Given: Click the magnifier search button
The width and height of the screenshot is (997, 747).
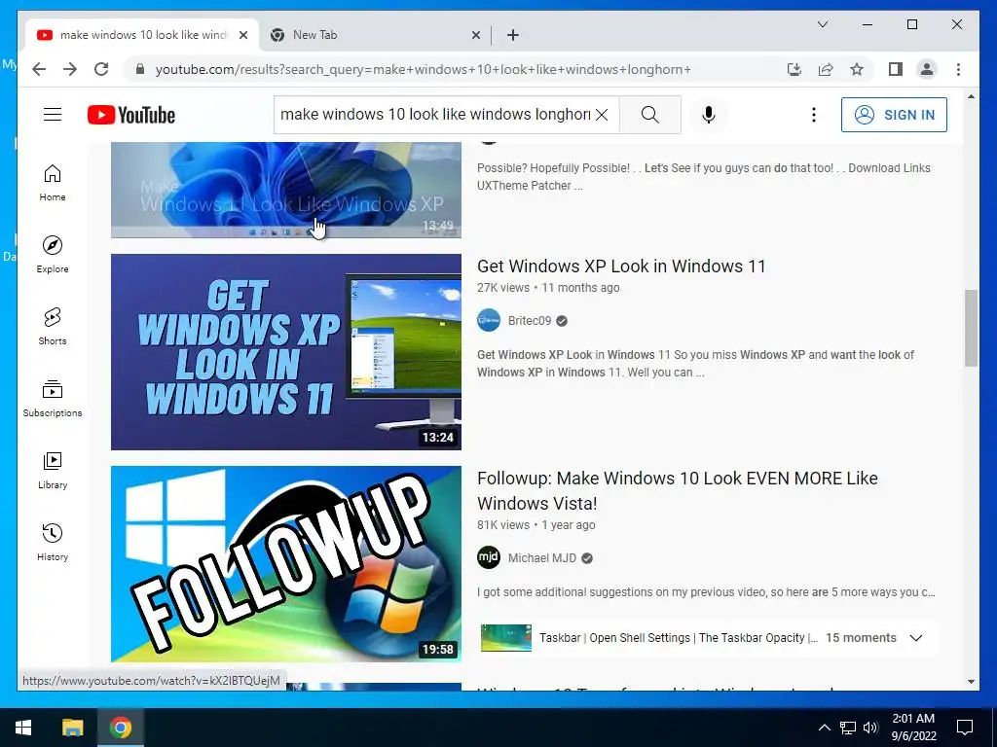Looking at the screenshot, I should [x=649, y=115].
